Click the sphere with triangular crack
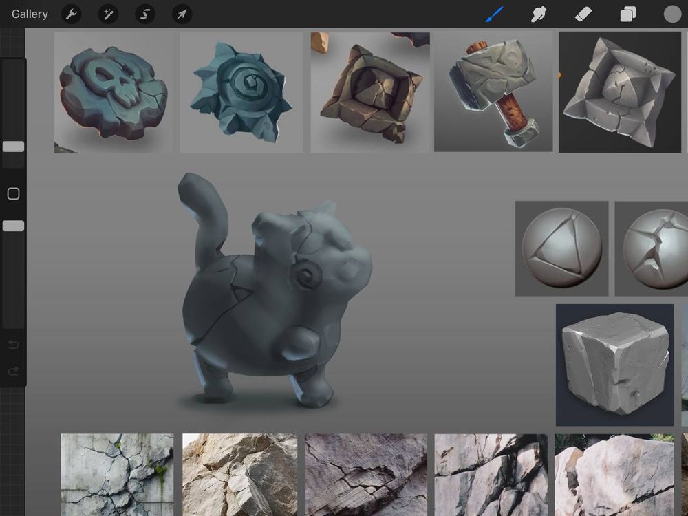Viewport: 688px width, 516px height. point(561,248)
